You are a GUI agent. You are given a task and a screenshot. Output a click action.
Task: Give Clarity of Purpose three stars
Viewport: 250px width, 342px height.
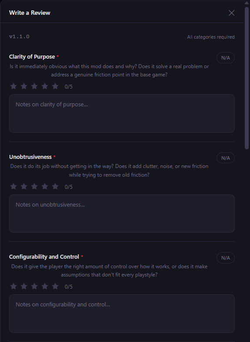pos(34,86)
